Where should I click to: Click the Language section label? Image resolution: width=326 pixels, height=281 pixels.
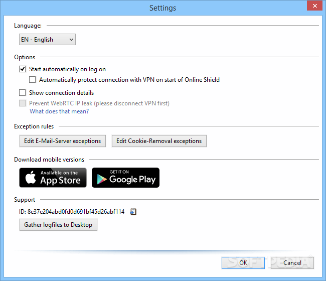click(28, 26)
